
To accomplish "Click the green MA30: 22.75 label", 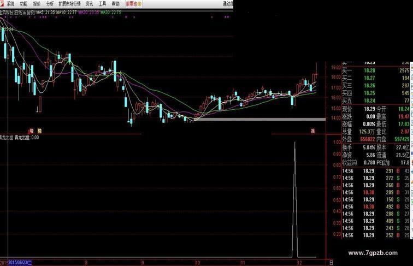I will pyautogui.click(x=110, y=12).
